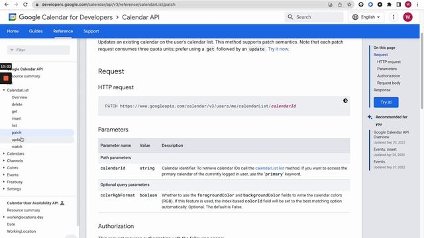Click the Search box
The height and width of the screenshot is (238, 424).
pyautogui.click(x=314, y=17)
